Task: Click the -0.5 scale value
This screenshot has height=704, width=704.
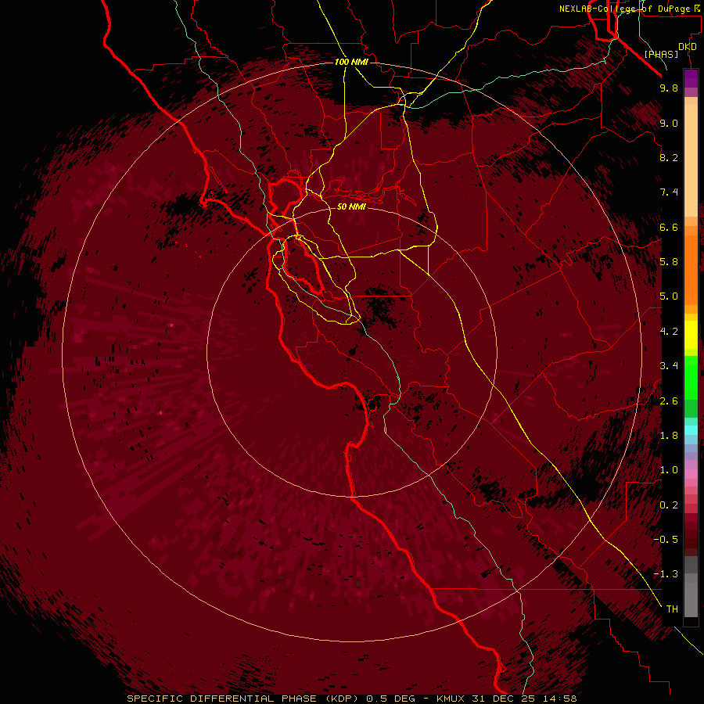Action: click(x=666, y=540)
